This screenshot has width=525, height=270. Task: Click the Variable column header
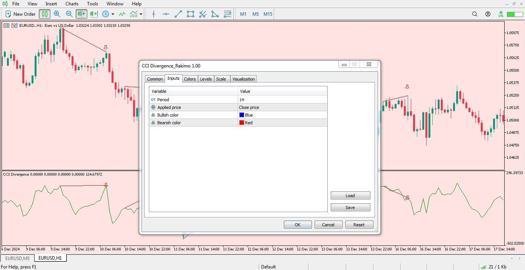coord(194,91)
